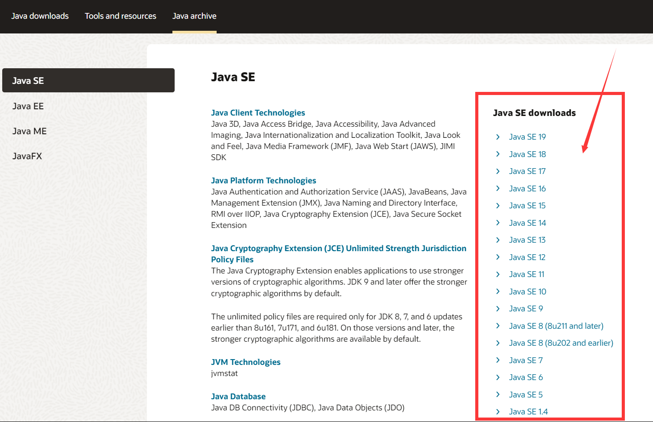This screenshot has height=422, width=653.
Task: Open the Java Database link
Action: click(x=239, y=397)
